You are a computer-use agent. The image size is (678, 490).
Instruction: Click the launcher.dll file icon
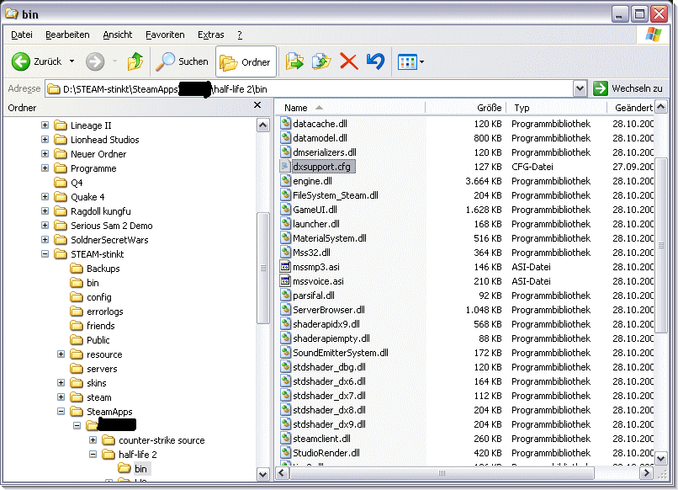[285, 223]
